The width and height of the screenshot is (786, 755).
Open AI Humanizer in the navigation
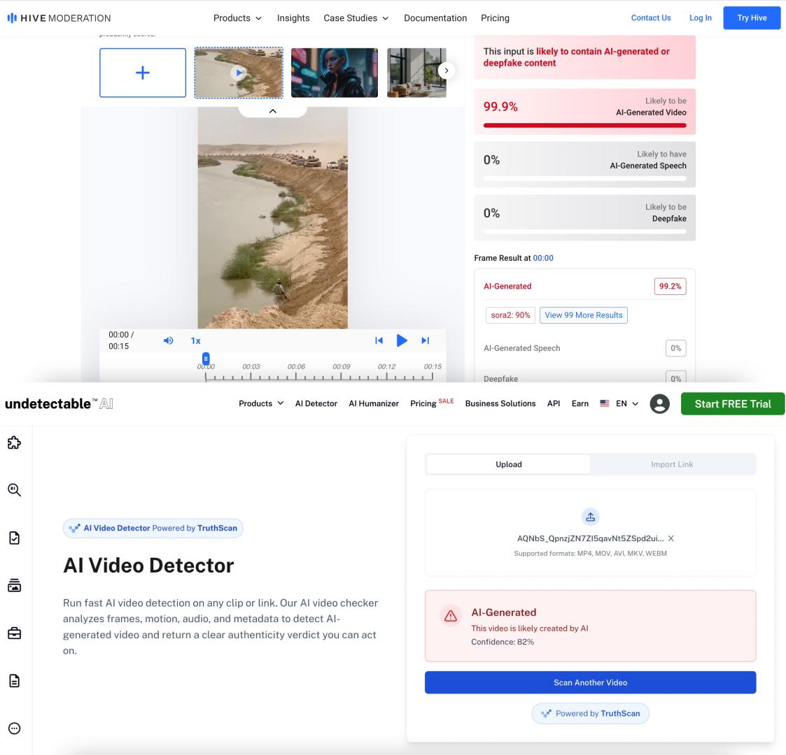(x=374, y=403)
